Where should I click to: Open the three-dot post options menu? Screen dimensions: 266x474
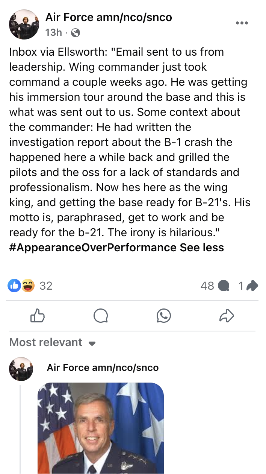(x=242, y=23)
